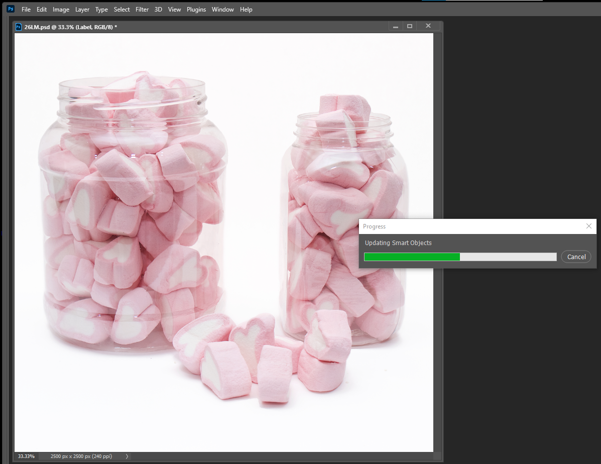Open the Plugins menu
The width and height of the screenshot is (601, 464).
pyautogui.click(x=196, y=9)
